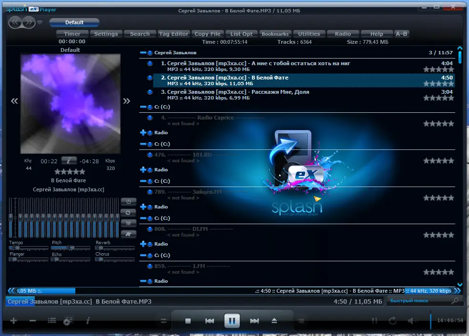Toggle equalizer power button
The height and width of the screenshot is (336, 469).
[129, 202]
